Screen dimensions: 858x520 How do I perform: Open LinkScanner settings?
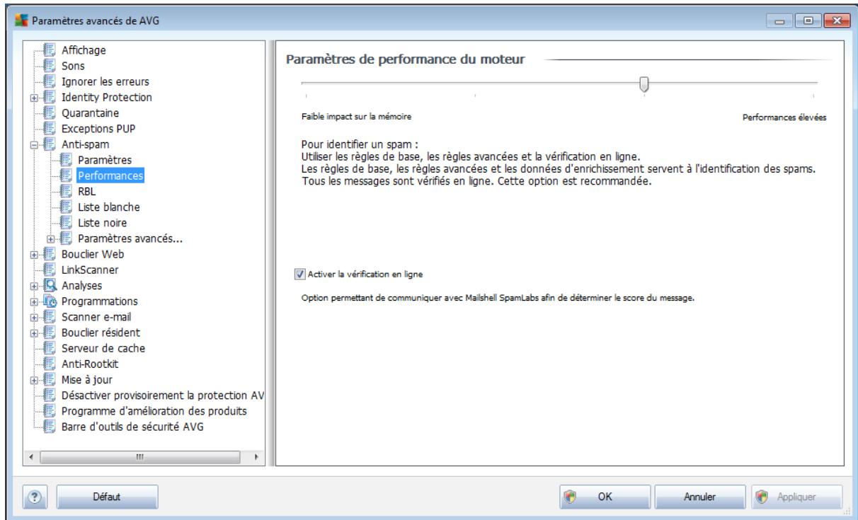click(x=91, y=270)
